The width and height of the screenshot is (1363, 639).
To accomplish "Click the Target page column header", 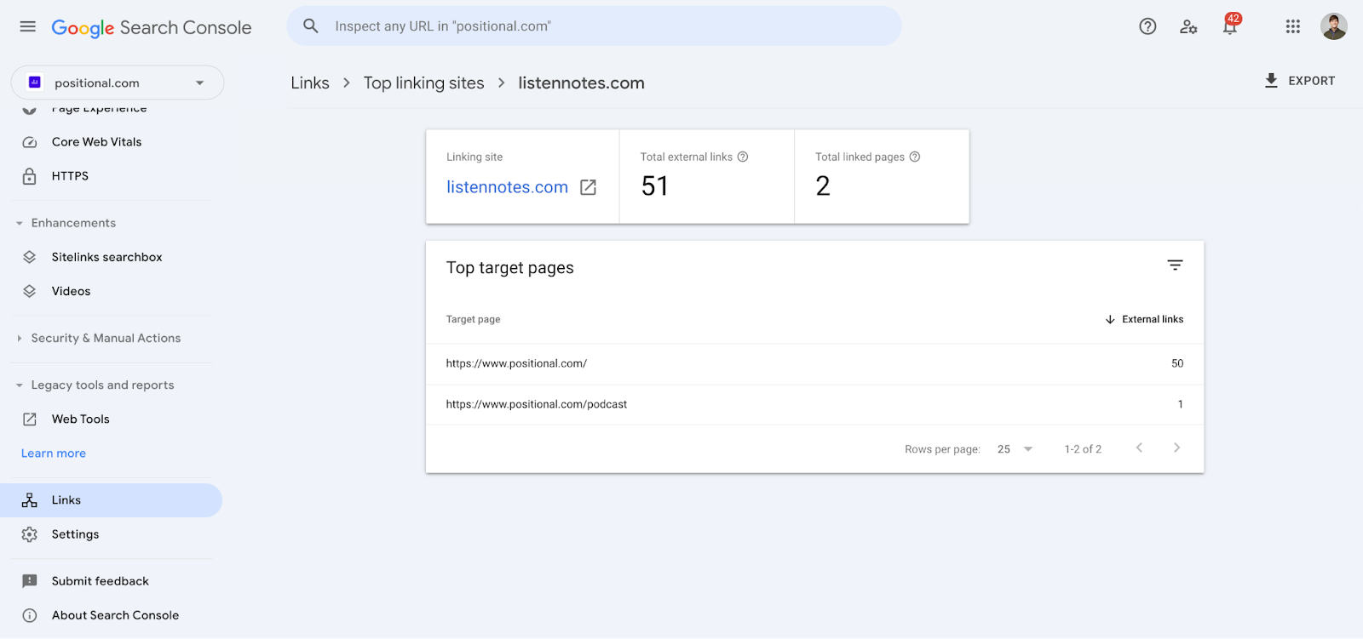I will [474, 319].
